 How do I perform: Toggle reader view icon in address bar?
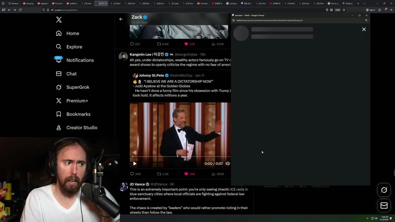327,10
